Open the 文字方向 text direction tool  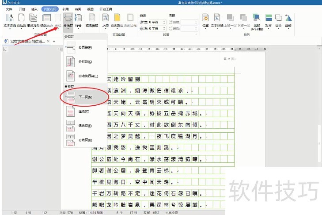(10, 21)
